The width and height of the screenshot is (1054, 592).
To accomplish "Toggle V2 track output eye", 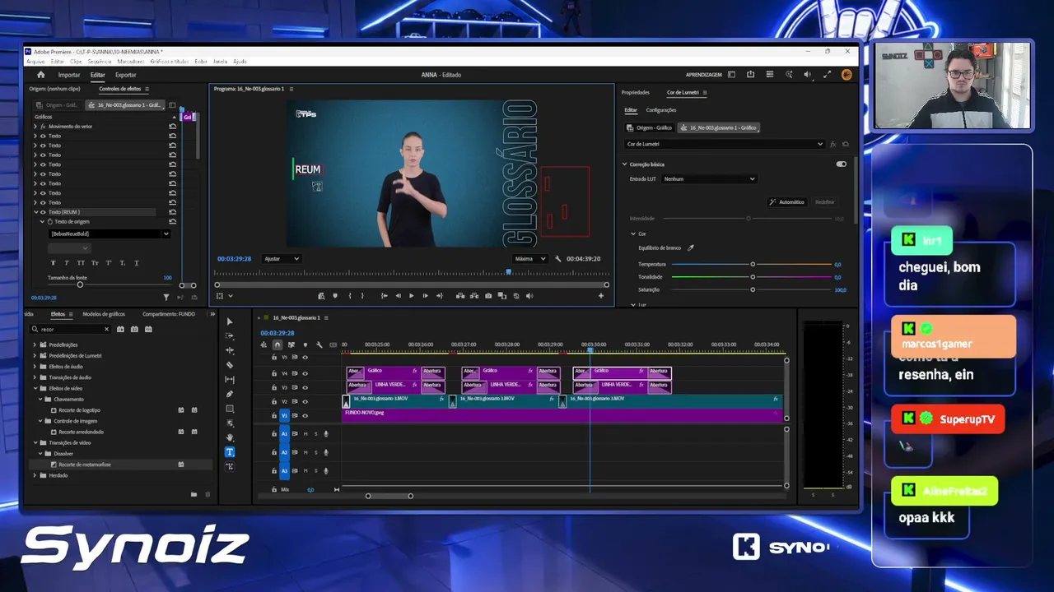I will coord(305,401).
